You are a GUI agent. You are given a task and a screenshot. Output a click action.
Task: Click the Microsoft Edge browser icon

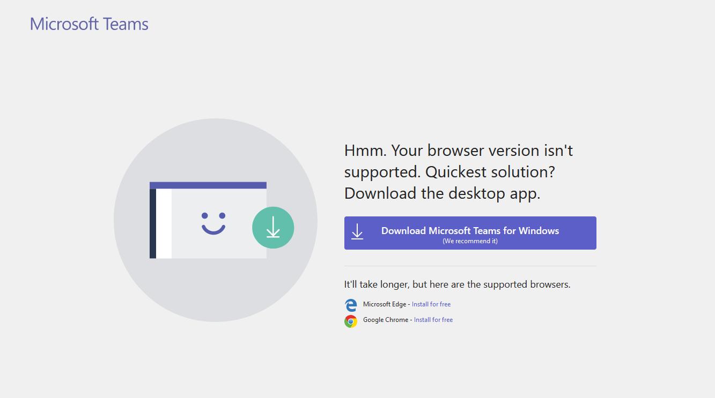pyautogui.click(x=351, y=305)
